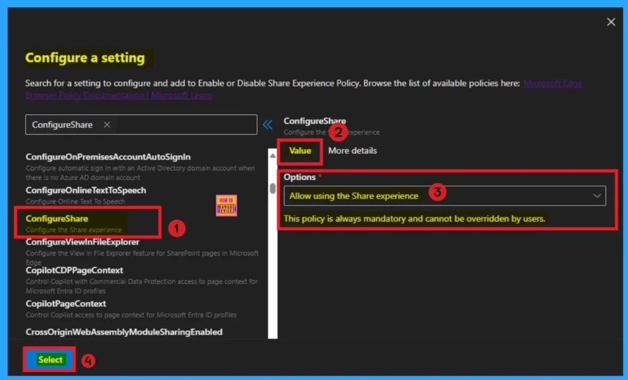The image size is (628, 380).
Task: Open the Options dropdown for Share experience
Action: pyautogui.click(x=445, y=196)
